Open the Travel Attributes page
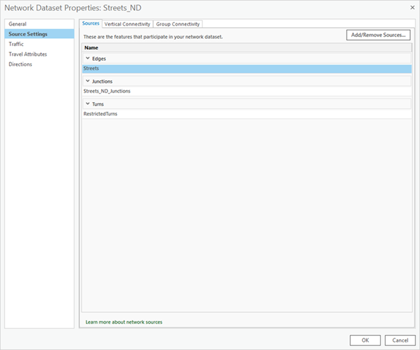This screenshot has width=420, height=350. (x=28, y=54)
